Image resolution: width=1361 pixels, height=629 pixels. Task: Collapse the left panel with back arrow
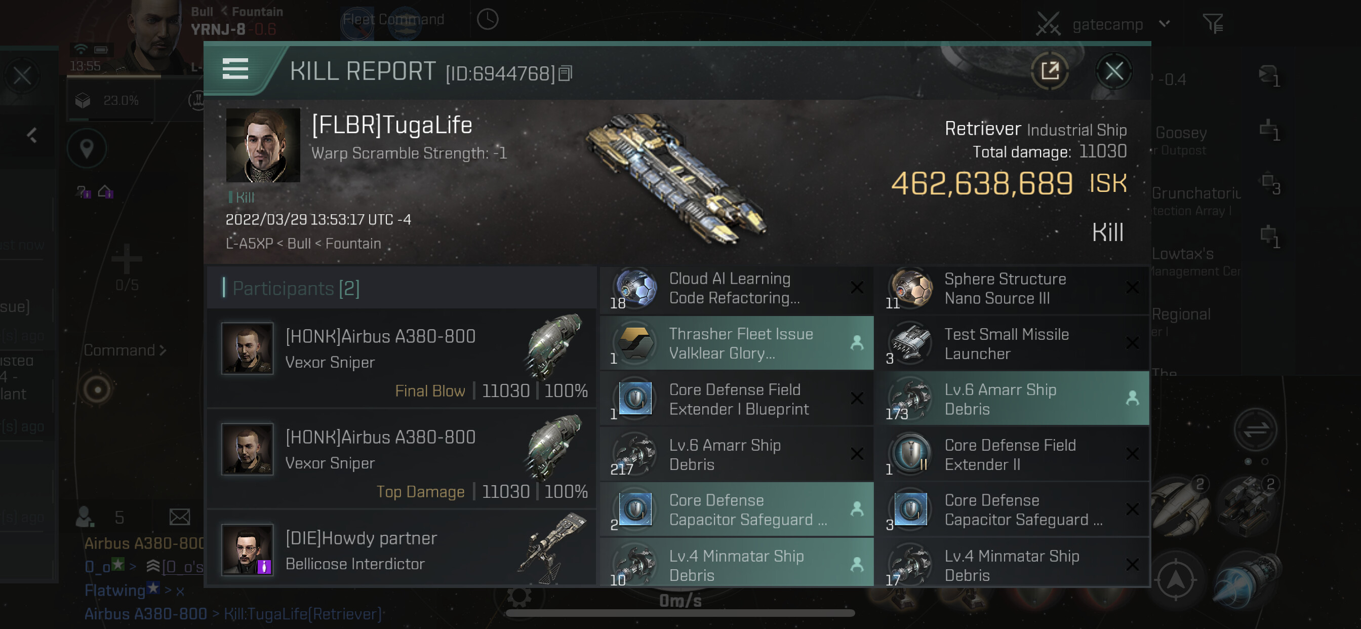pos(32,135)
